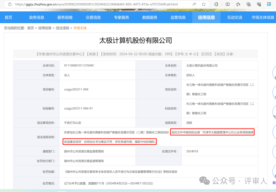
Task: Click 主体类型 value 法人
Action: pos(67,75)
